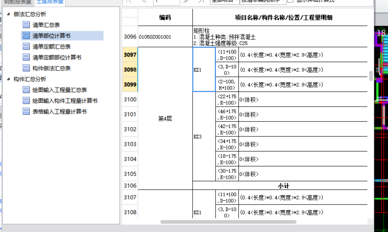Click the 编码 column header

click(x=165, y=17)
